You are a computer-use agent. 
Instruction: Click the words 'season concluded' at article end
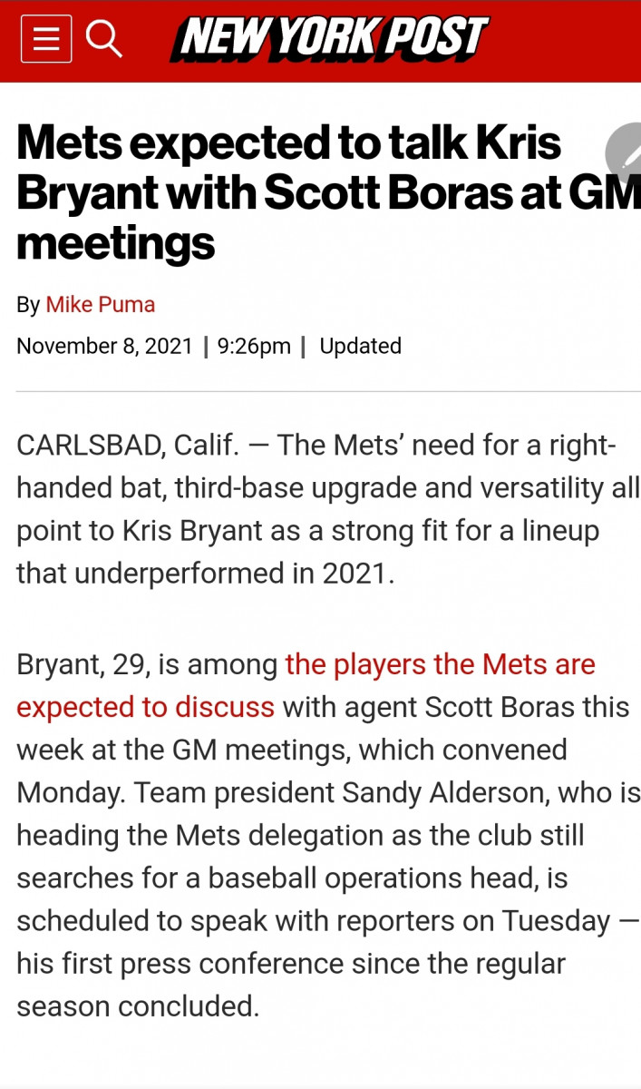point(138,1006)
